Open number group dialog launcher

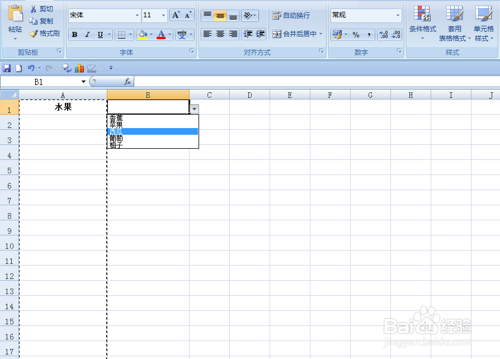(x=399, y=51)
